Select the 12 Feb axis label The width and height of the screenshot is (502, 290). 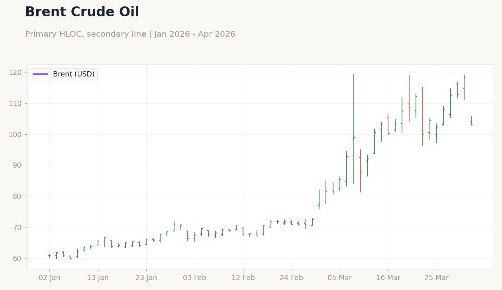(243, 277)
